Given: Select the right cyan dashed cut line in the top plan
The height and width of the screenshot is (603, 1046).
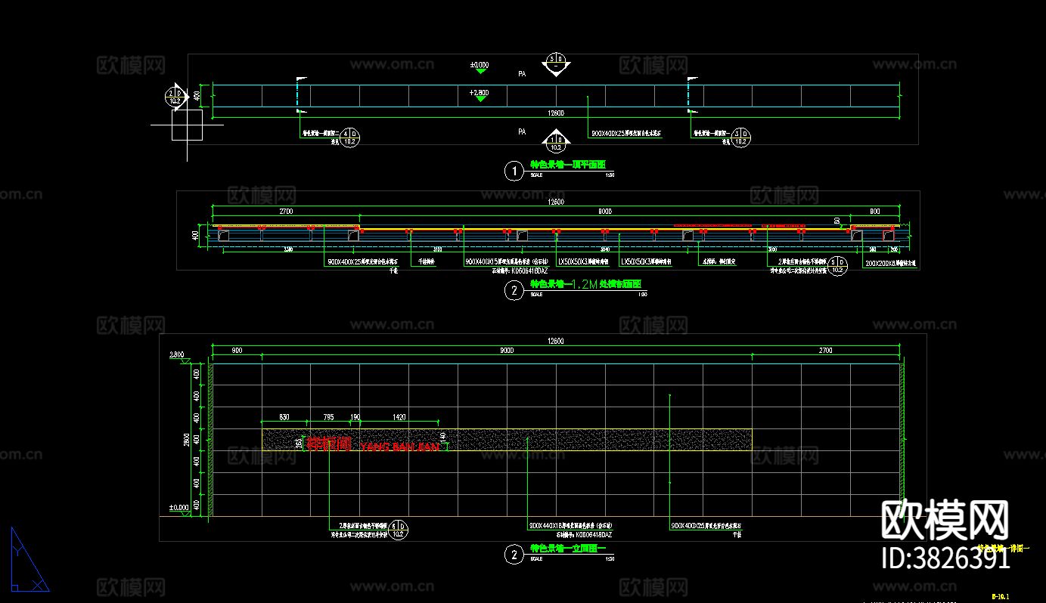Looking at the screenshot, I should pyautogui.click(x=688, y=95).
